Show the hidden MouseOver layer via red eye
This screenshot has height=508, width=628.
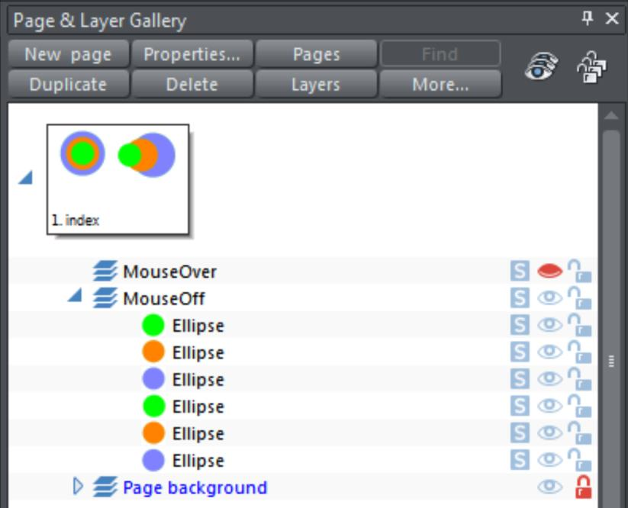pyautogui.click(x=549, y=271)
